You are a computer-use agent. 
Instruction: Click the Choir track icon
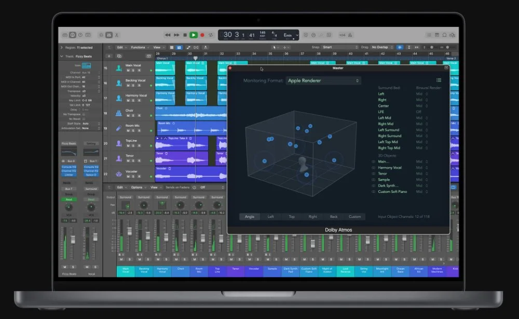point(118,113)
